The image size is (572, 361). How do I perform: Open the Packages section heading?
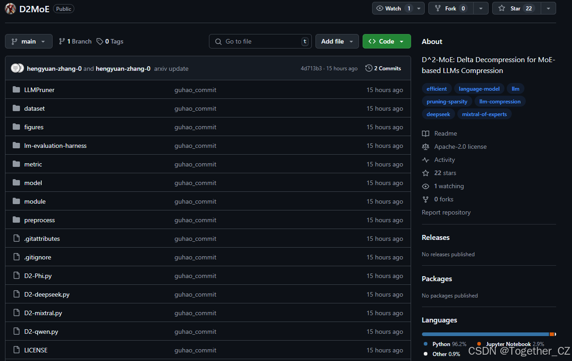pos(437,279)
